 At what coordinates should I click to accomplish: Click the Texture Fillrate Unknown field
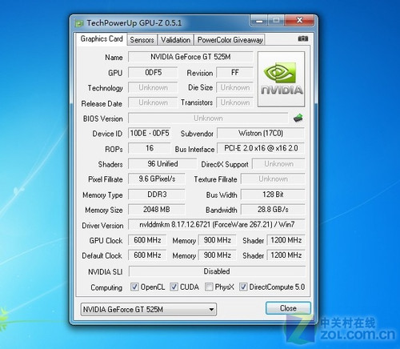[273, 179]
